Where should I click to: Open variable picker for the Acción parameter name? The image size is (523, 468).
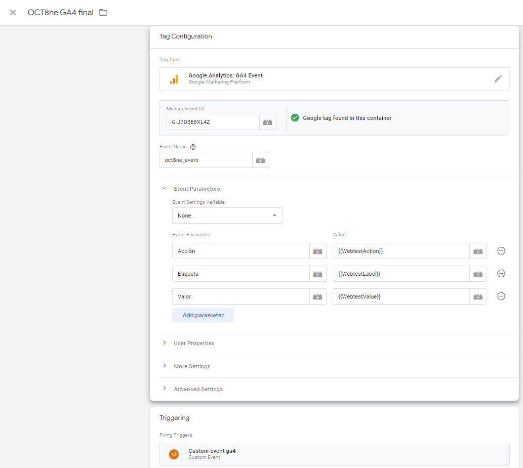tap(317, 251)
